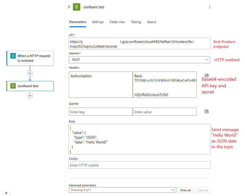Screen dimensions: 245x196
Task: Open the Settings tab
Action: pyautogui.click(x=98, y=22)
